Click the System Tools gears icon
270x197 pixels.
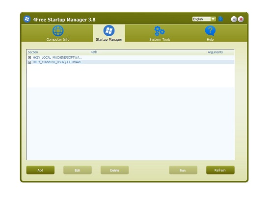point(160,31)
